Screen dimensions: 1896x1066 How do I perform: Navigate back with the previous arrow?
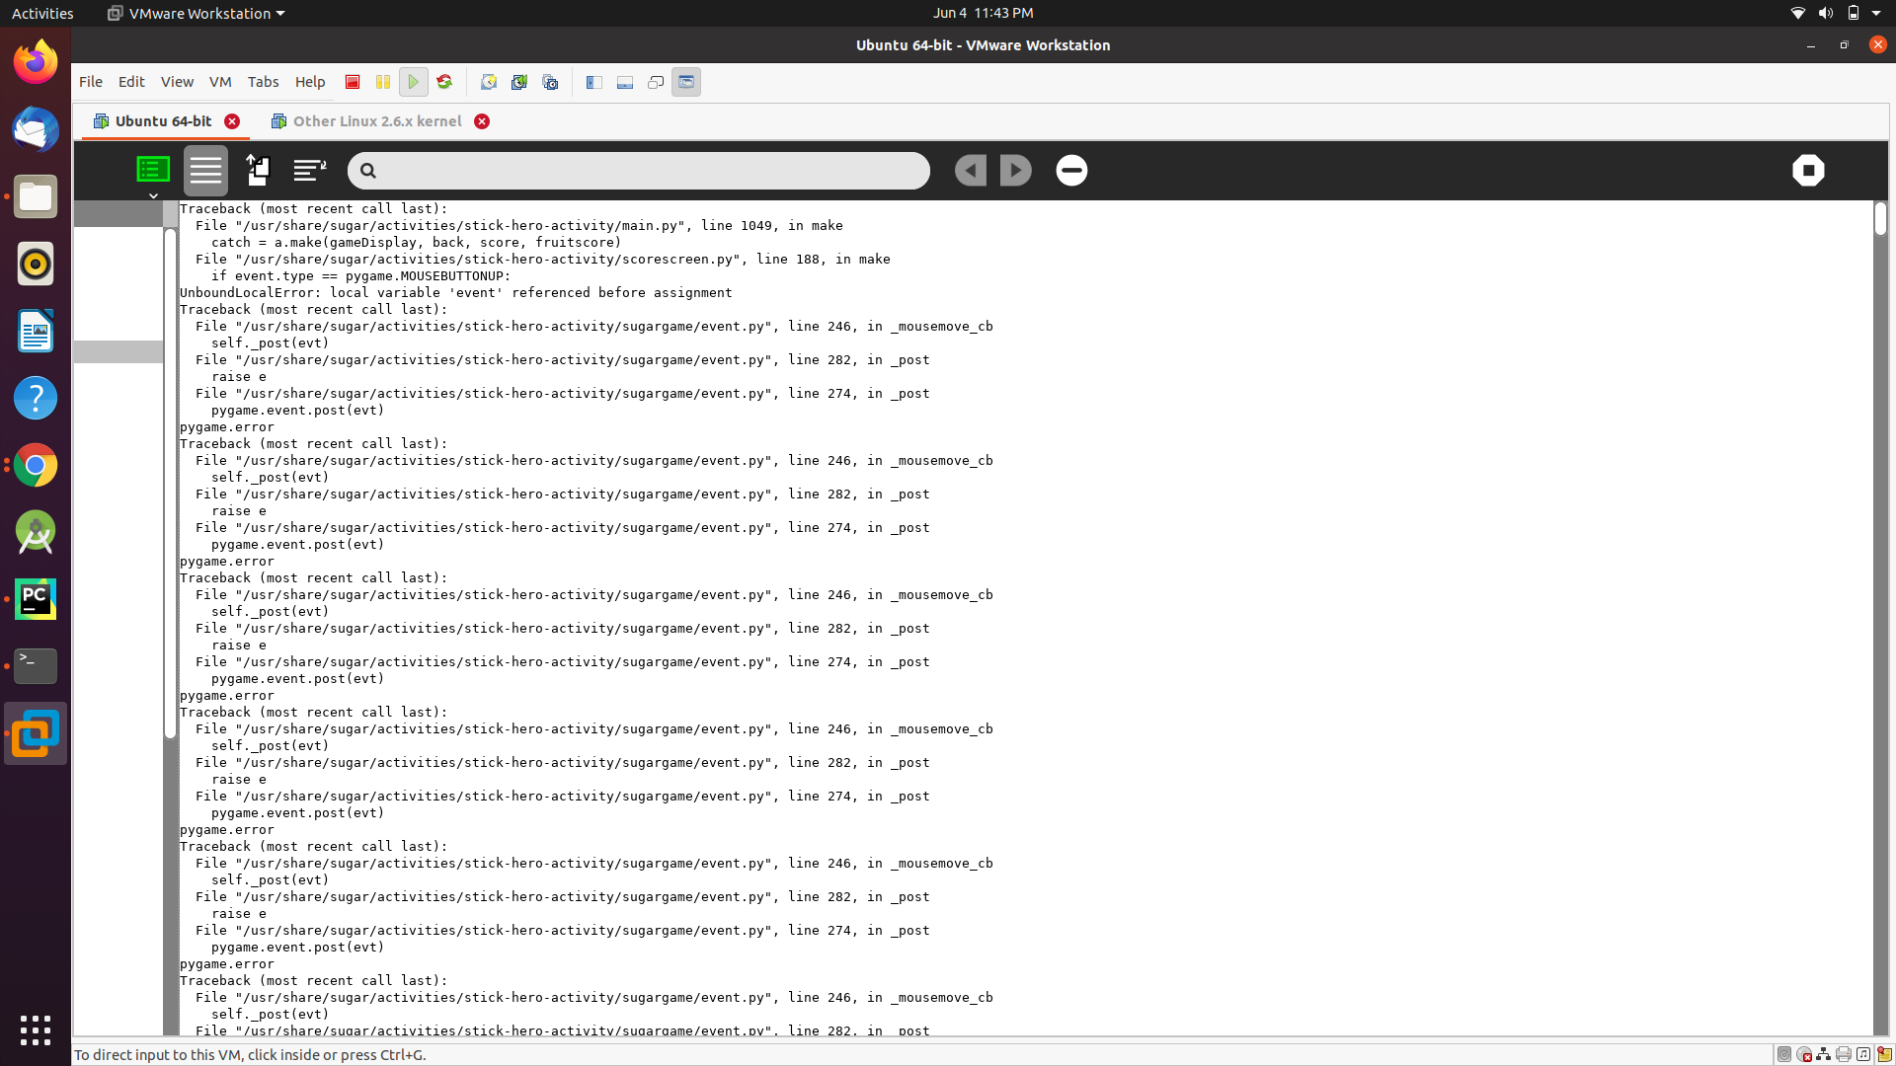pos(970,170)
